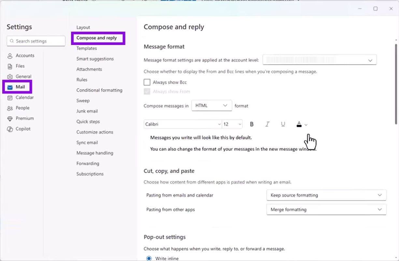
Task: Enable Always show Bcc checkbox
Action: tap(147, 82)
